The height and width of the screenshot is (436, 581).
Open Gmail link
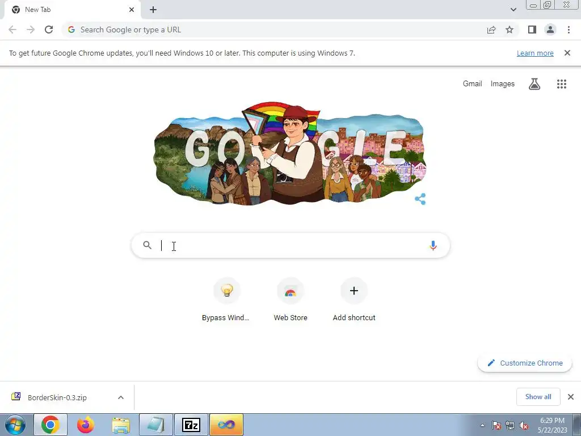tap(472, 84)
